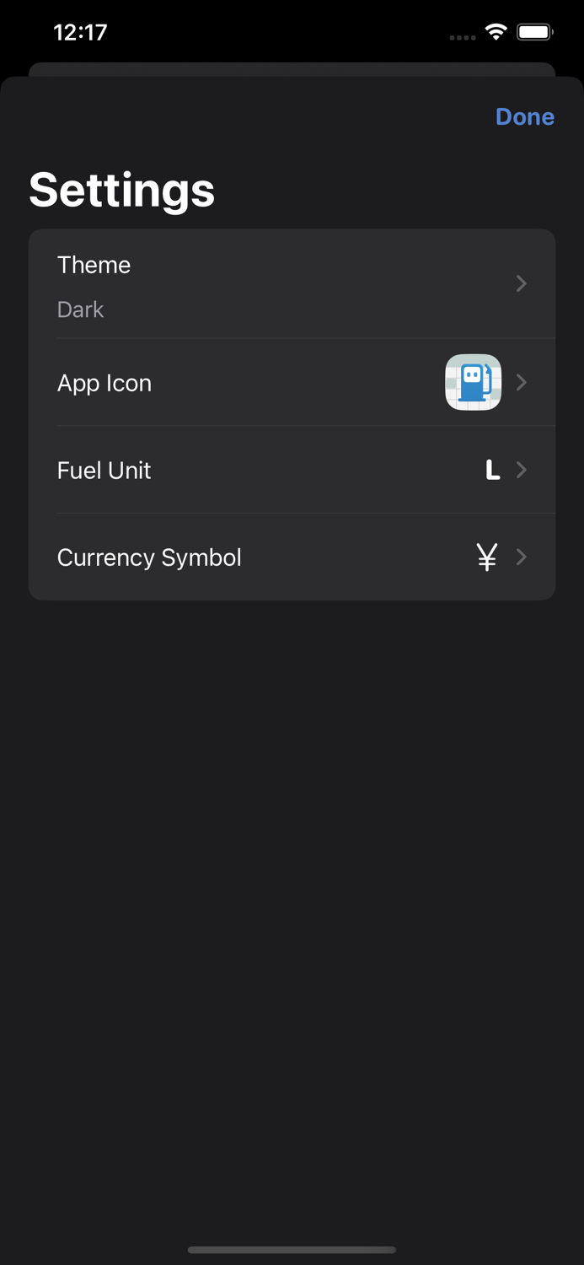Tap the clock showing 12:17

point(81,31)
